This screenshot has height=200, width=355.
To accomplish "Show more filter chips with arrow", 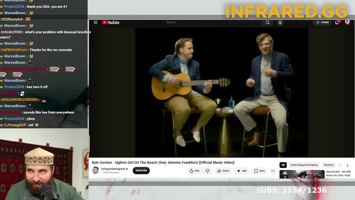I will click(347, 165).
